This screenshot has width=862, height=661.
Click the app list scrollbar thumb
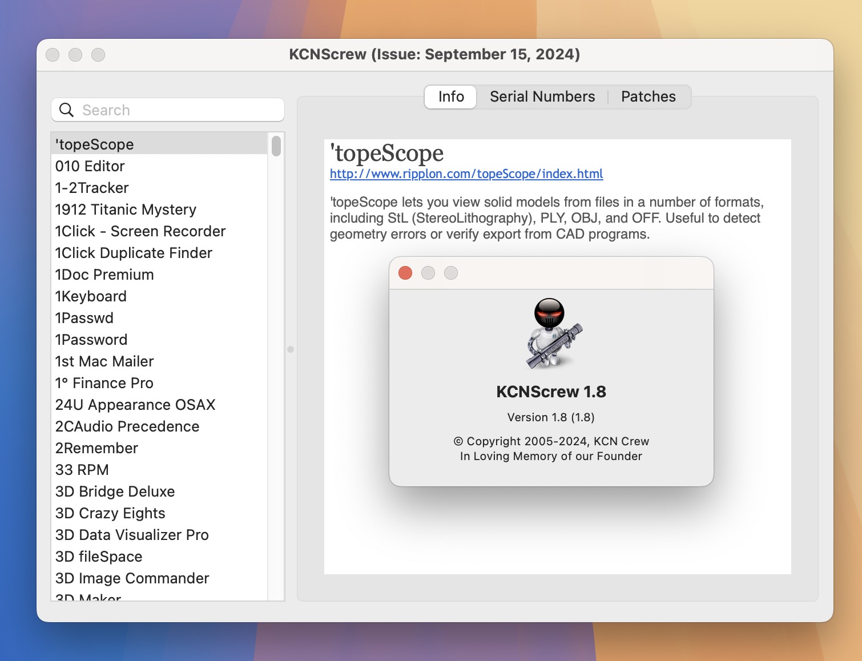click(276, 146)
